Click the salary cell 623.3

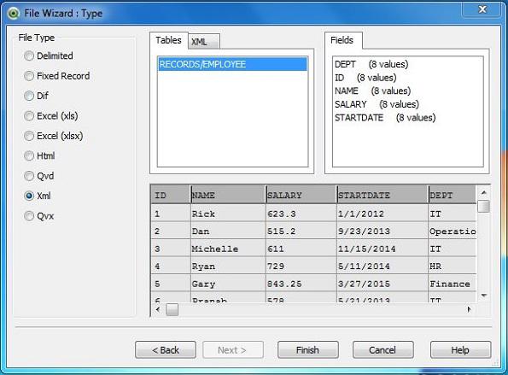(x=301, y=214)
